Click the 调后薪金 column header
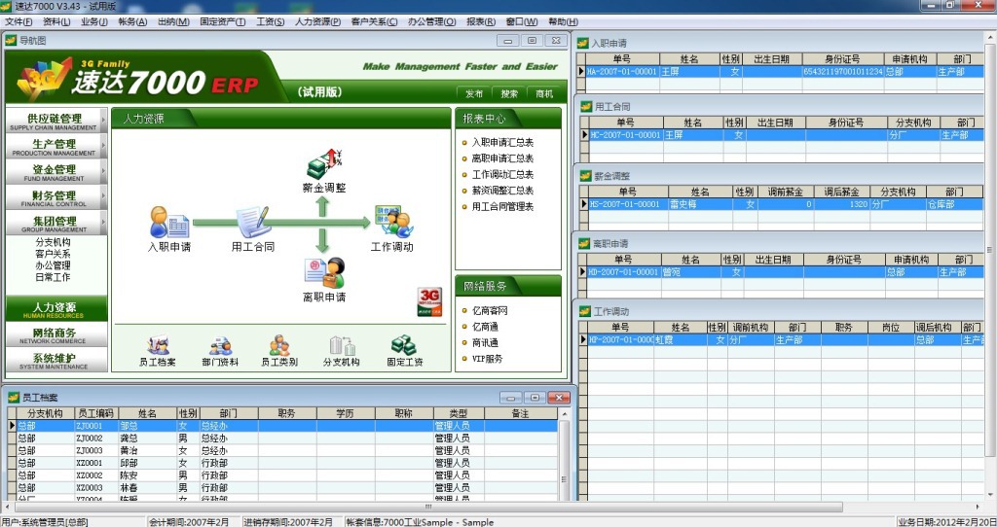The height and width of the screenshot is (527, 997). point(842,192)
